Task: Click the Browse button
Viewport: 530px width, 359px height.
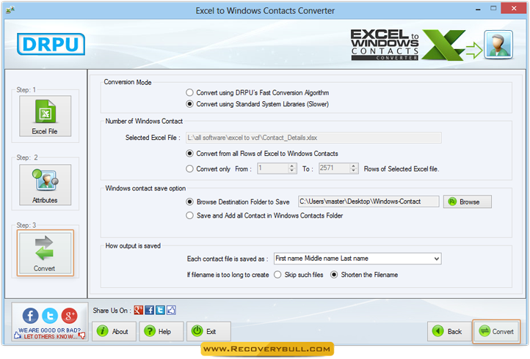Action: 468,201
